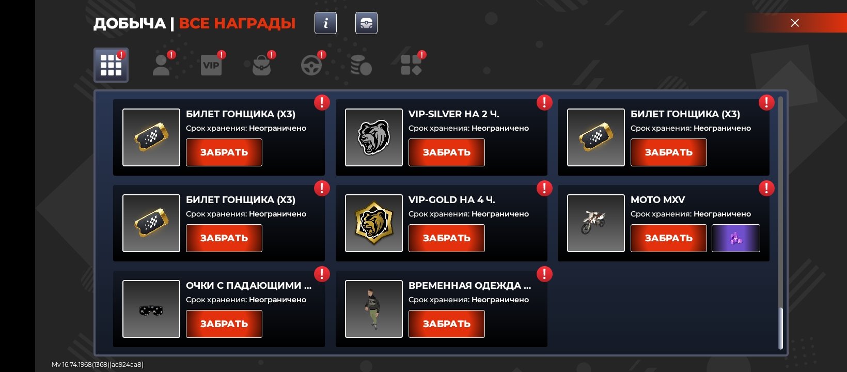
Task: Open the bag items tab
Action: [x=261, y=65]
